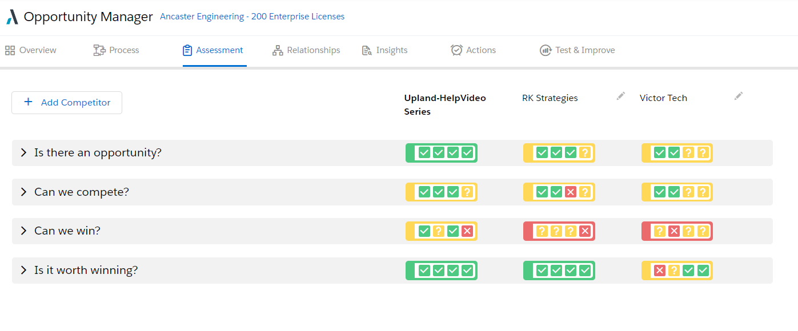Click the Process workflow icon
This screenshot has height=331, width=798.
tap(99, 50)
